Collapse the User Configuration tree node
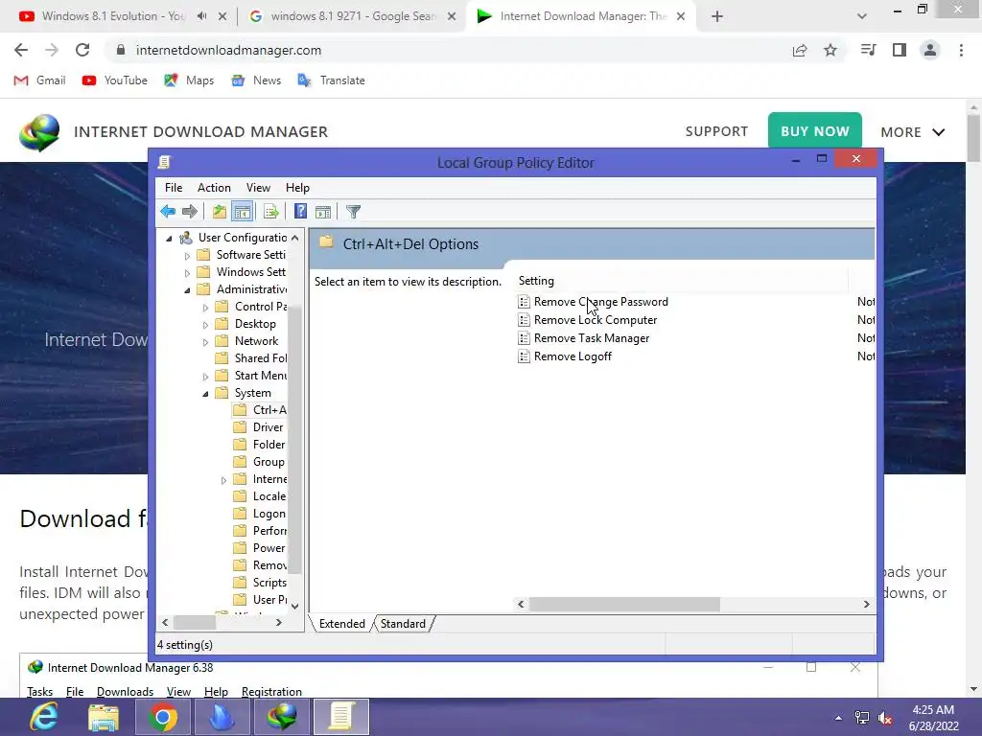The image size is (982, 736). [x=169, y=238]
